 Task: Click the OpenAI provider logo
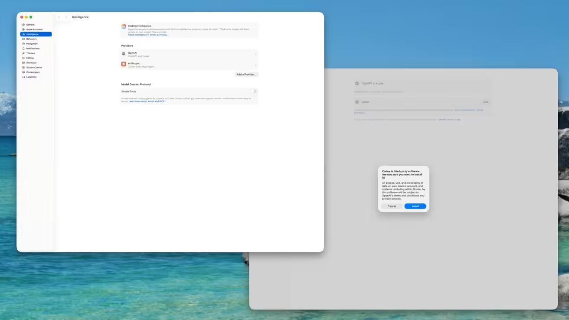124,54
